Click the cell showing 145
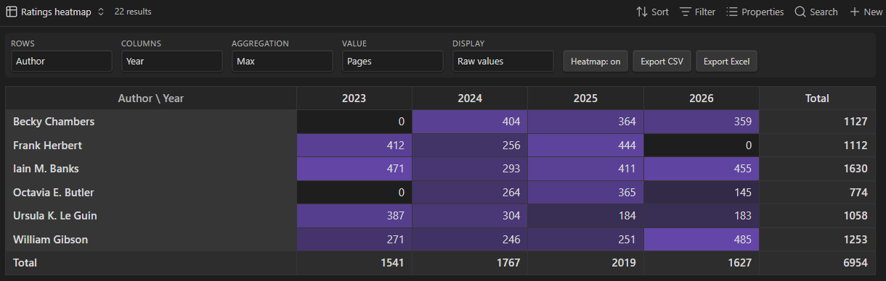This screenshot has width=886, height=281. (702, 193)
